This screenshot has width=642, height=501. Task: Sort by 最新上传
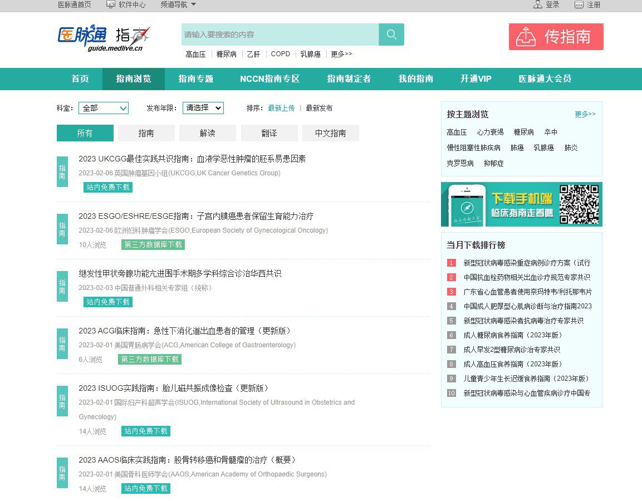click(281, 108)
